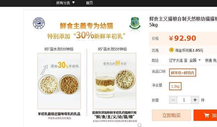Select the 鲜羊奶+鲜鸡肉 flavor option
This screenshot has width=217, height=127.
click(x=182, y=73)
